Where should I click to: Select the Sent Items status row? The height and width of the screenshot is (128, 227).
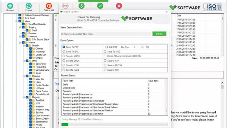click(x=113, y=114)
